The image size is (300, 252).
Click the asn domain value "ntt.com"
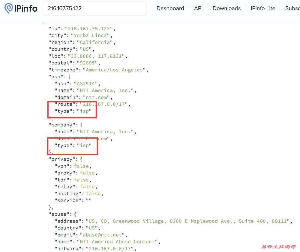click(95, 98)
